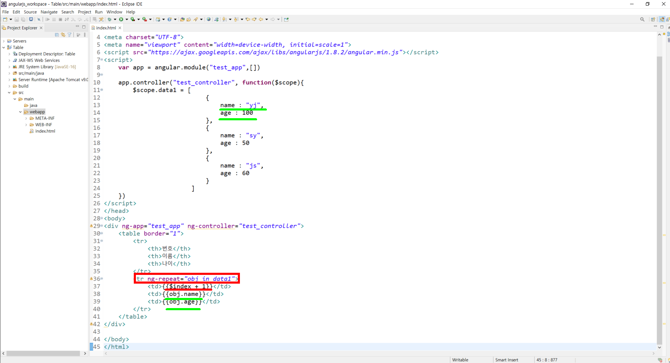670x363 pixels.
Task: Click the green Run icon
Action: [x=121, y=19]
